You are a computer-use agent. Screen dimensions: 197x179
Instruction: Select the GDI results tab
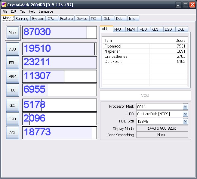click(x=157, y=29)
